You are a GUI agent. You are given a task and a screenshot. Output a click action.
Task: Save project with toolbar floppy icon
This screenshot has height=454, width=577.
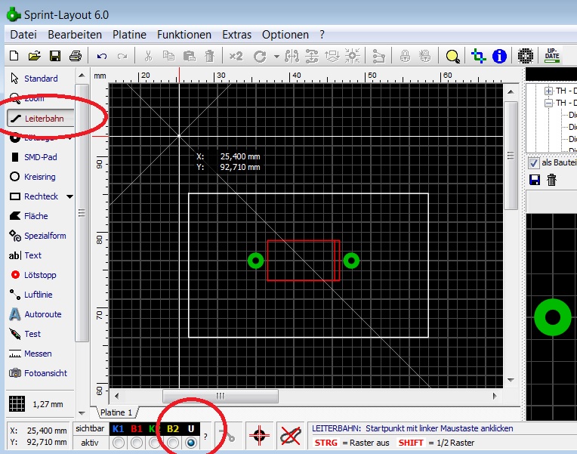click(x=55, y=56)
